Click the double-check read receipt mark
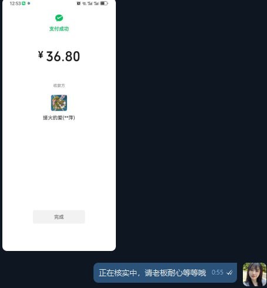Viewport: 267px width, 288px height. click(x=229, y=273)
